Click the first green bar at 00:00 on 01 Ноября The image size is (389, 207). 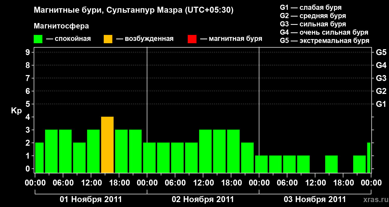click(x=39, y=158)
